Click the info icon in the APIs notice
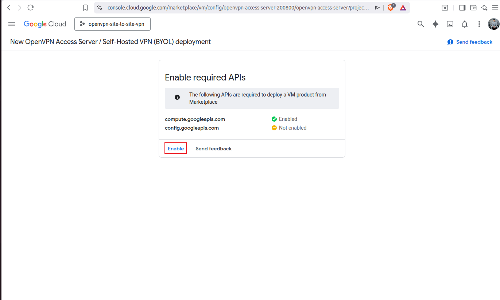Viewport: 500px width, 300px height. [x=177, y=97]
